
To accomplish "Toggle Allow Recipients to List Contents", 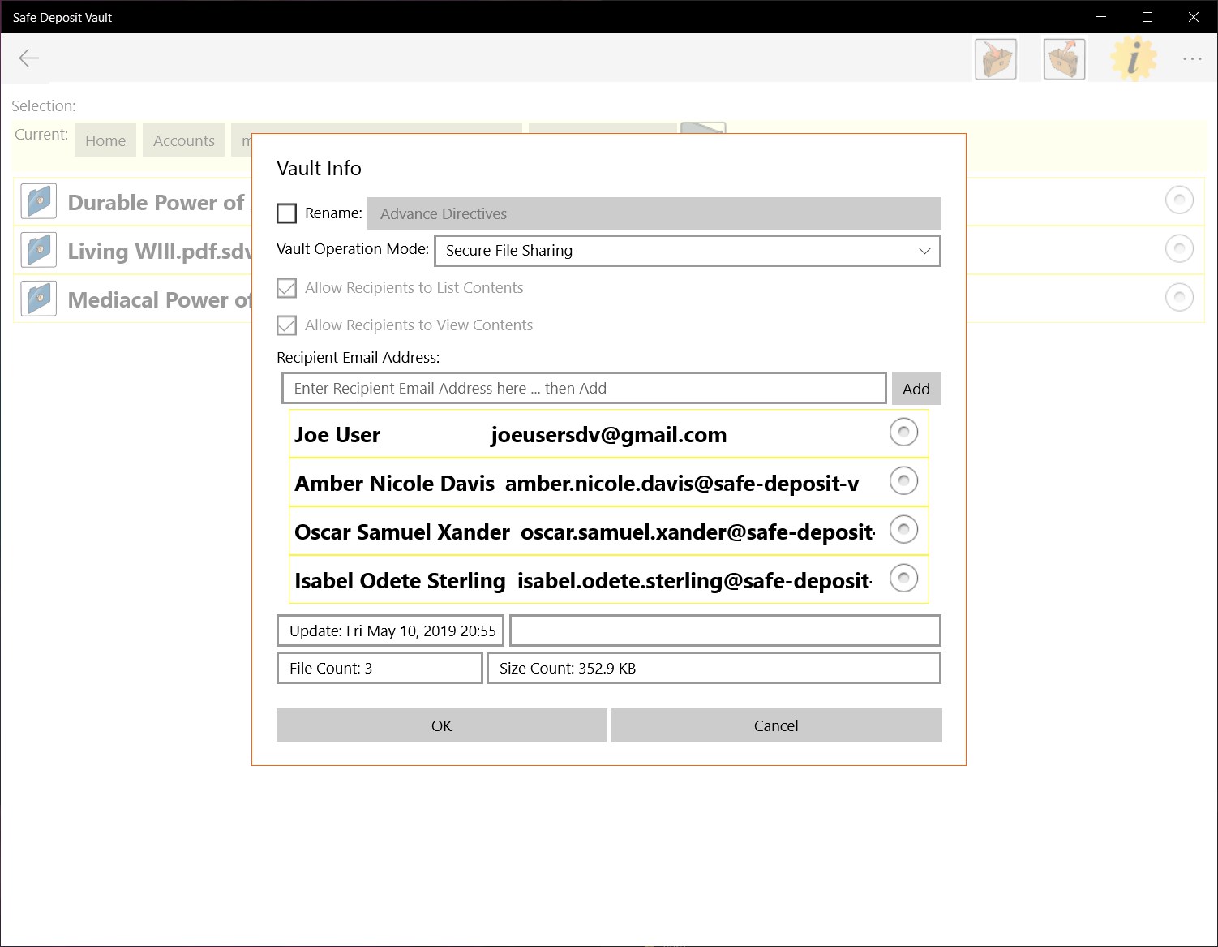I will point(287,288).
